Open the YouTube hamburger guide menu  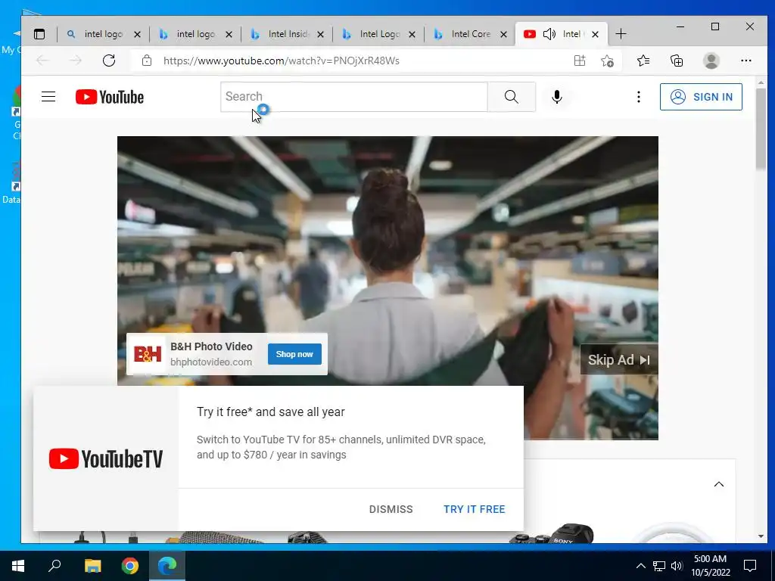coord(48,96)
